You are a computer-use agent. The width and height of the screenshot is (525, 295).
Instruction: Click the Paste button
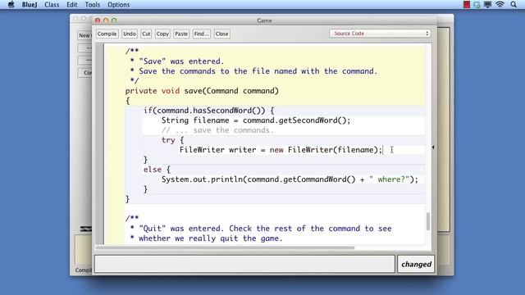181,34
